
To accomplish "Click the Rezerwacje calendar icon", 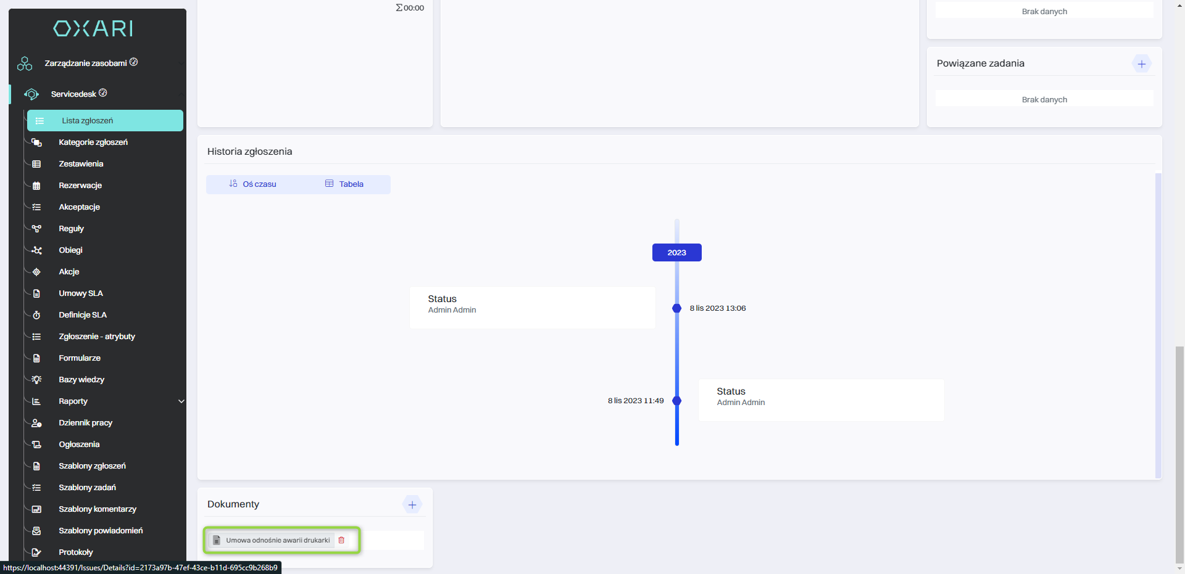I will click(x=36, y=186).
